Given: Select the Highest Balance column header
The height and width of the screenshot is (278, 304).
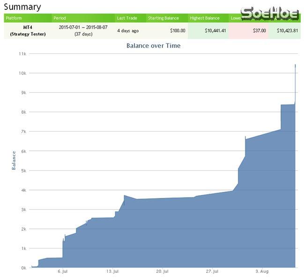Looking at the screenshot, I should point(205,18).
